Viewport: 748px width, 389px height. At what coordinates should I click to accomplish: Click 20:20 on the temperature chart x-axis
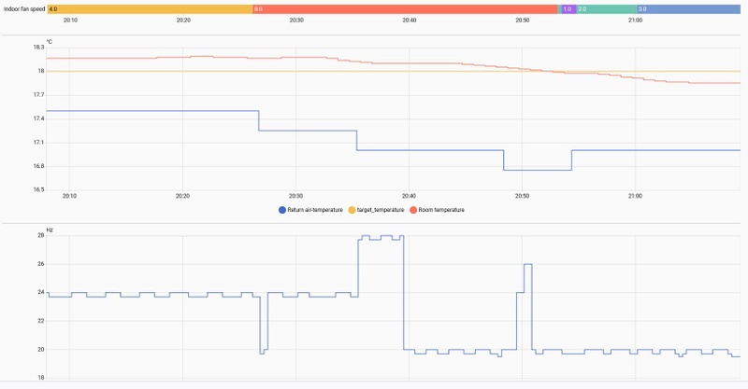[182, 196]
